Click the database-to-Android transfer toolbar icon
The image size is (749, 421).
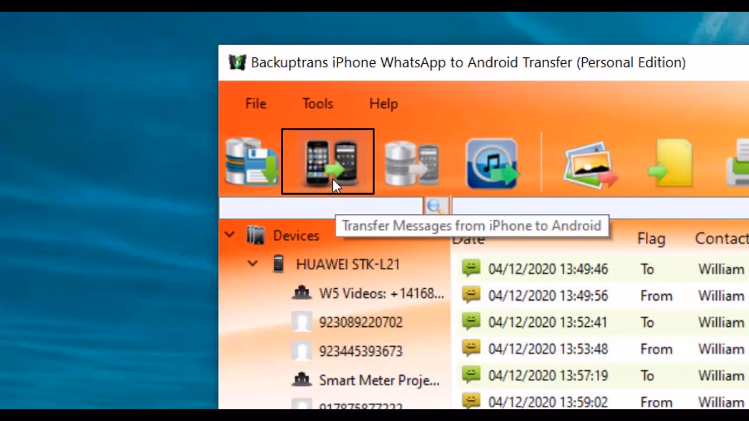pos(411,164)
